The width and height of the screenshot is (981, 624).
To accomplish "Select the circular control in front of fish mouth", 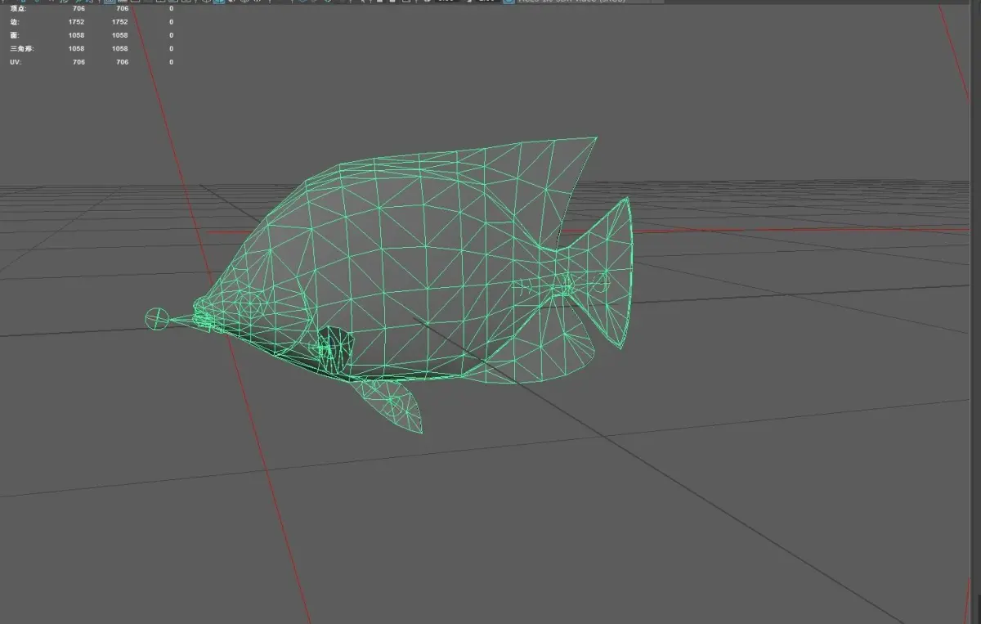I will [157, 319].
